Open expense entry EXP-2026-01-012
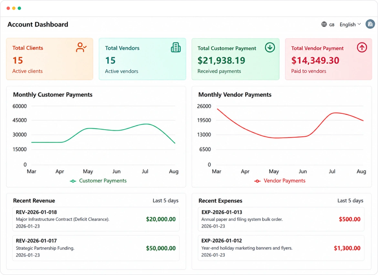The image size is (378, 275). tap(281, 248)
